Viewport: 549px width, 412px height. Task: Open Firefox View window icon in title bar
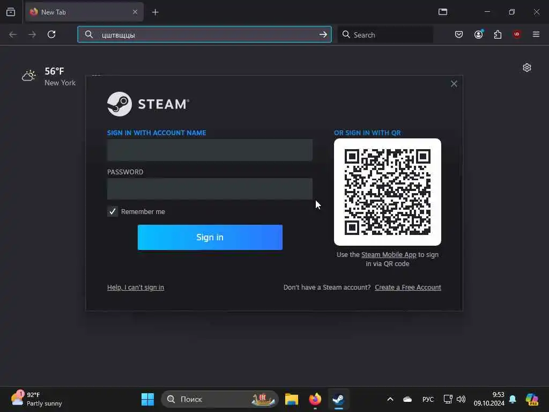pos(442,12)
